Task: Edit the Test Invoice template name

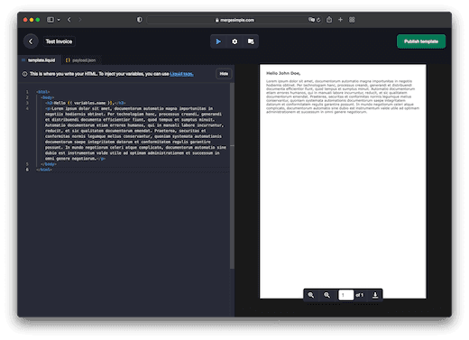Action: [59, 41]
